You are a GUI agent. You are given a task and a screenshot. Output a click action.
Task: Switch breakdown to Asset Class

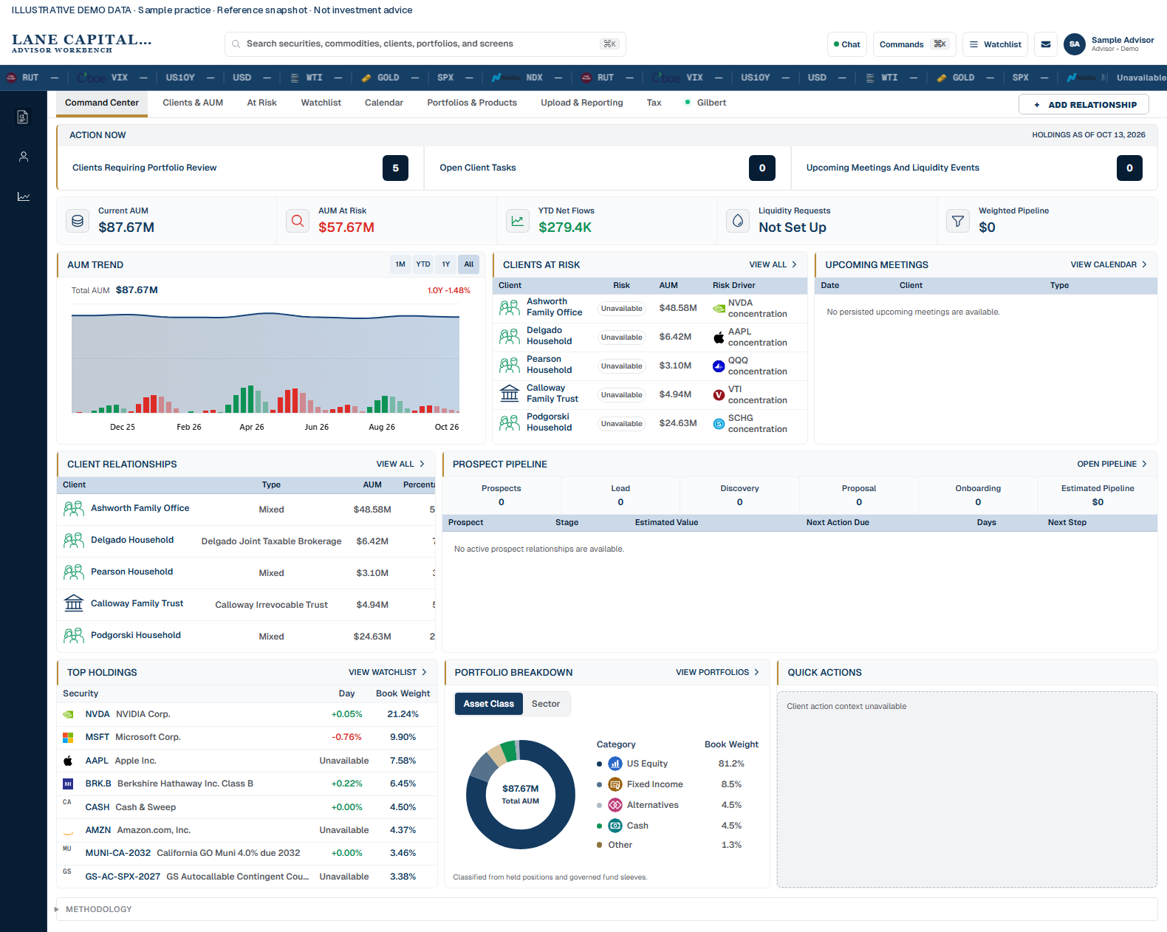point(489,704)
